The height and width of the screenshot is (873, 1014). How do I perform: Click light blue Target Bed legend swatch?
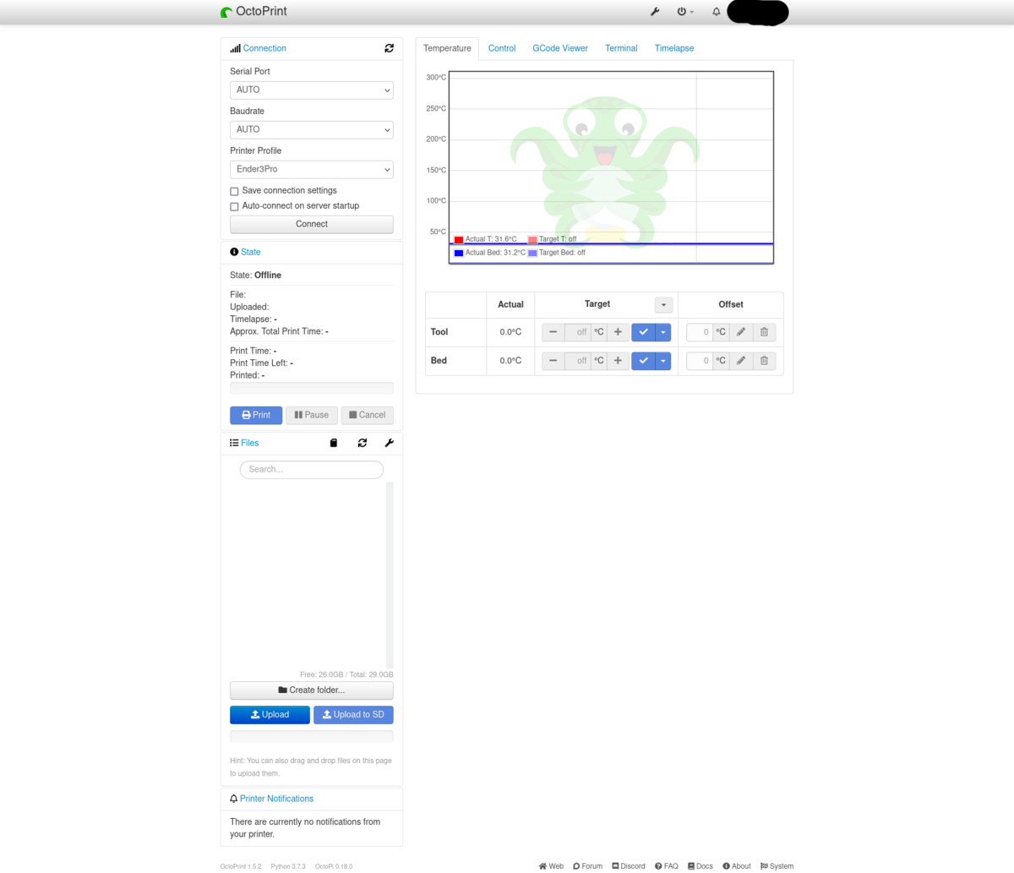(532, 254)
